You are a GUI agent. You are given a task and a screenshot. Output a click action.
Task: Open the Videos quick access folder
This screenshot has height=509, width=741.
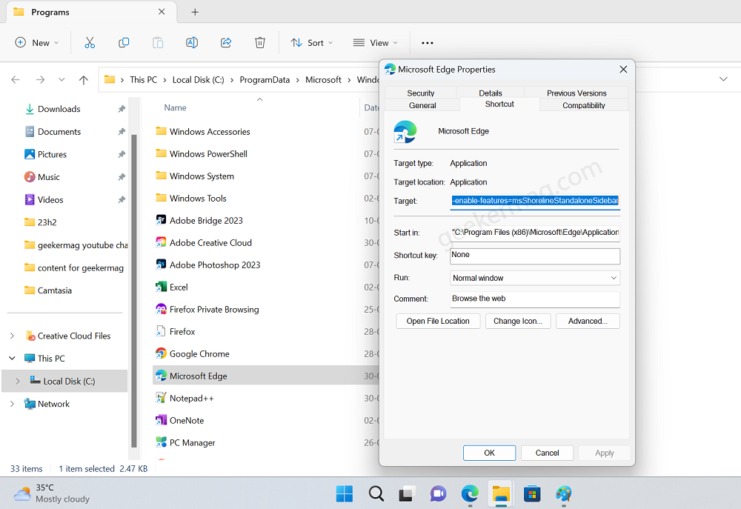50,199
